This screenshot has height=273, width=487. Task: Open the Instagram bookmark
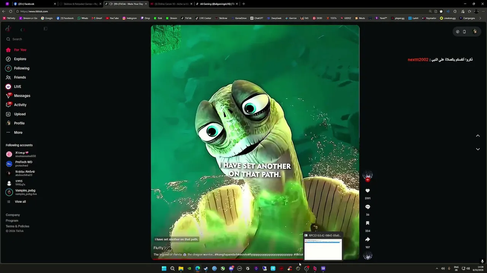point(130,18)
